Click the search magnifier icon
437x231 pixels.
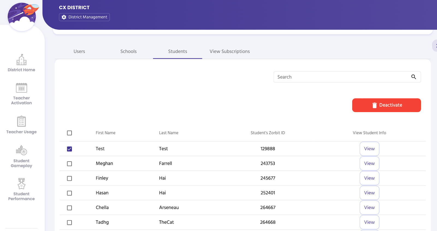[x=414, y=77]
